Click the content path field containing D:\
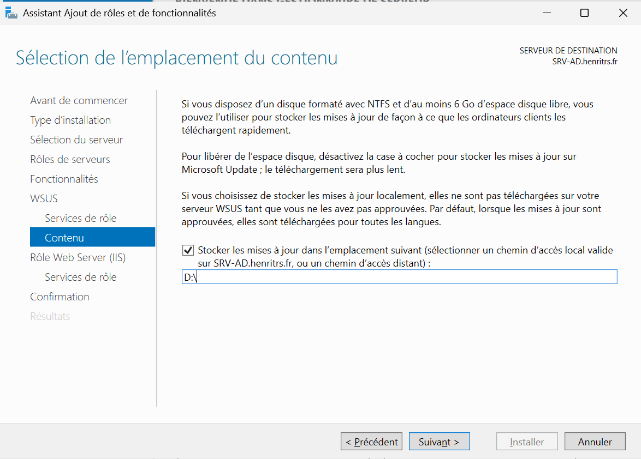Image resolution: width=641 pixels, height=459 pixels. 399,277
